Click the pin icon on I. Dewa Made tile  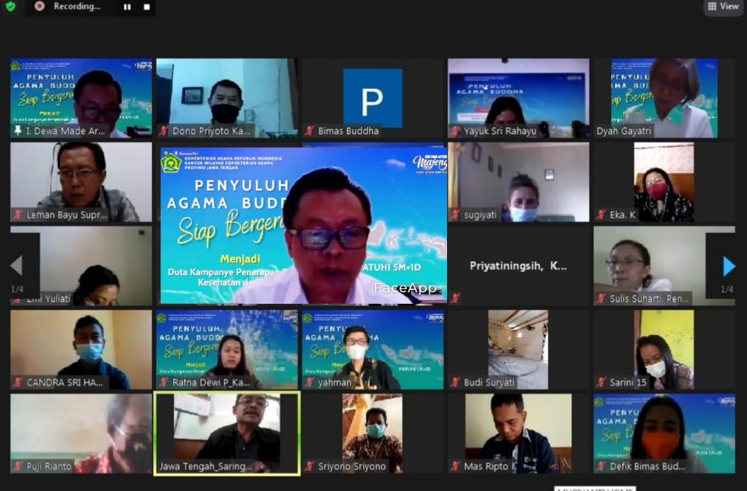(x=18, y=131)
